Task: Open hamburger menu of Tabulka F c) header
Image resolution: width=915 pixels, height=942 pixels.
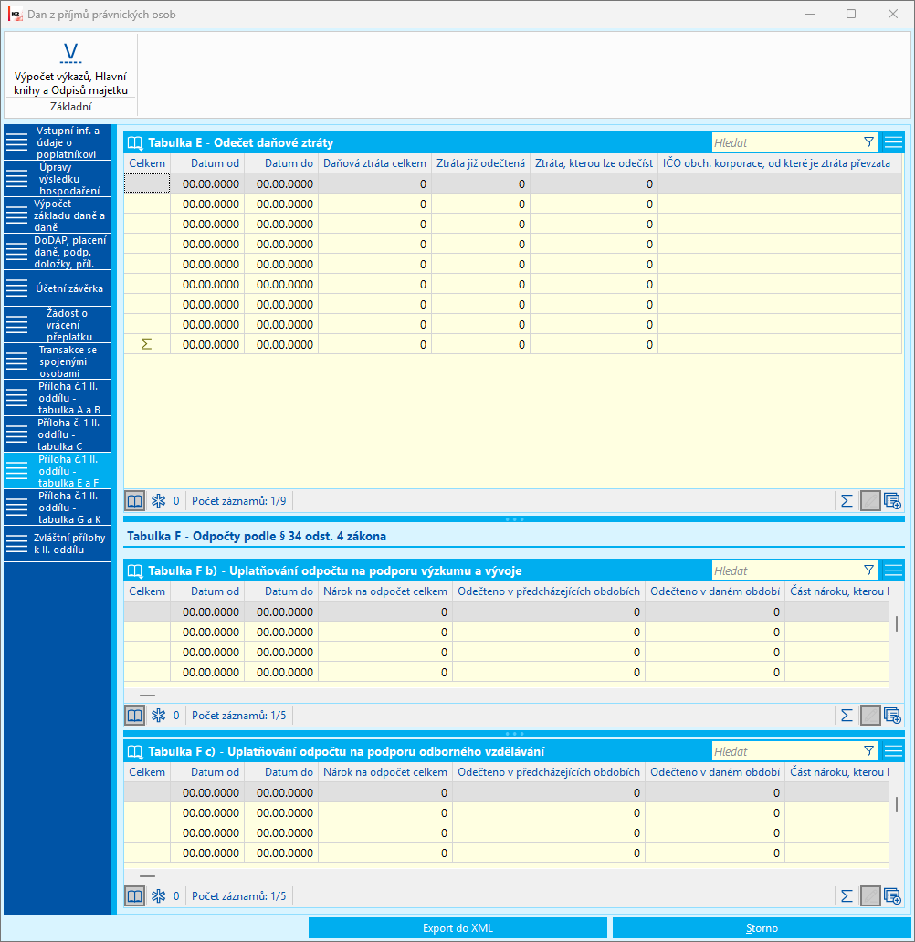Action: click(x=893, y=751)
